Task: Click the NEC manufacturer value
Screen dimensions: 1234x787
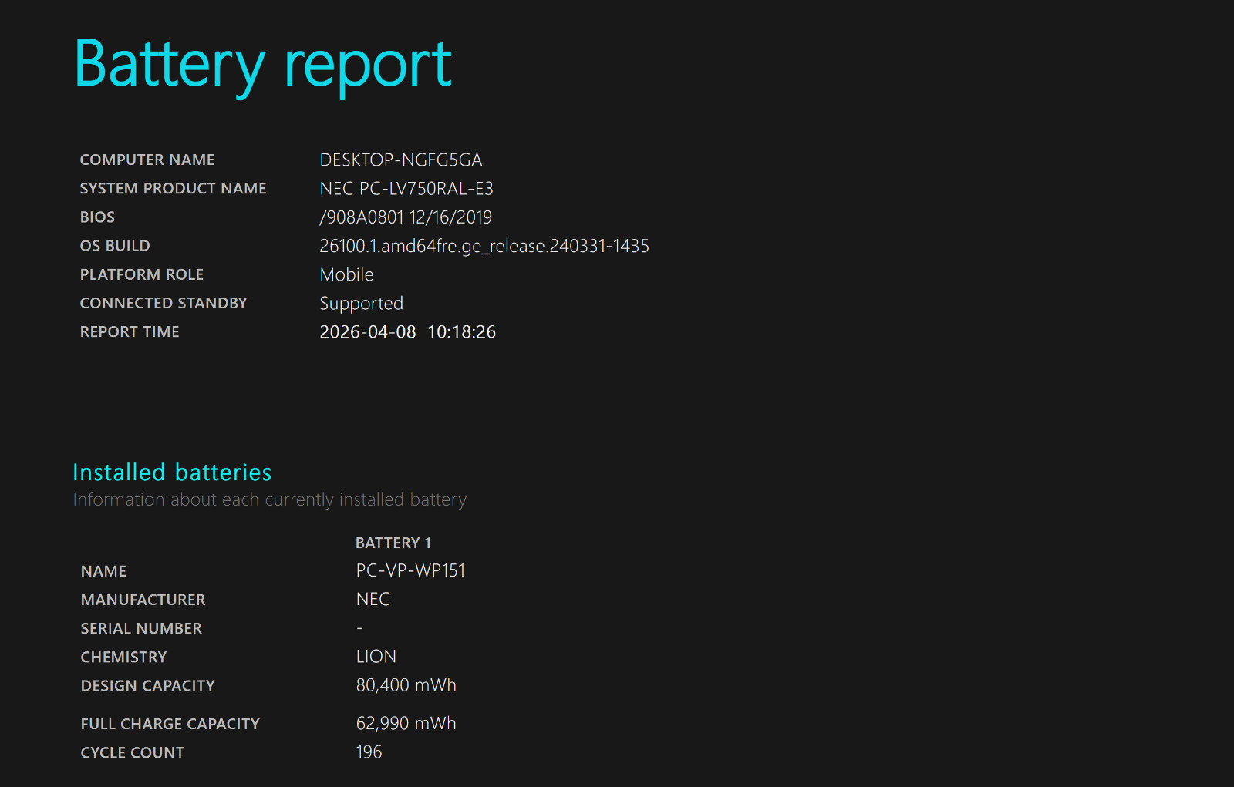Action: tap(373, 599)
